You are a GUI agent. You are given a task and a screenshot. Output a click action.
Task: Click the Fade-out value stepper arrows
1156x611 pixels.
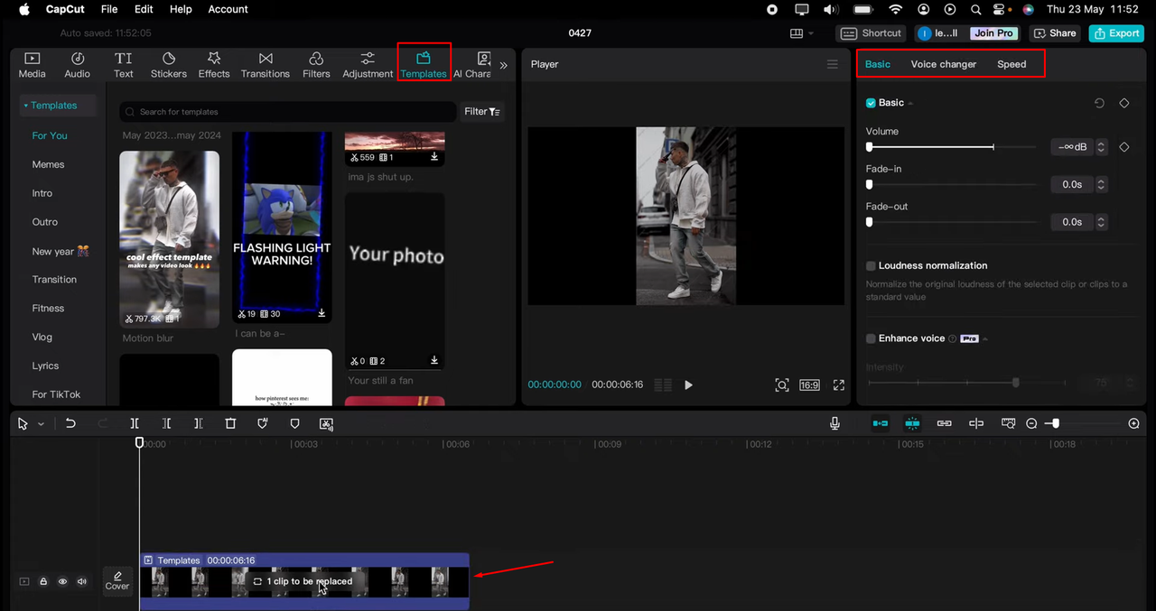point(1101,222)
